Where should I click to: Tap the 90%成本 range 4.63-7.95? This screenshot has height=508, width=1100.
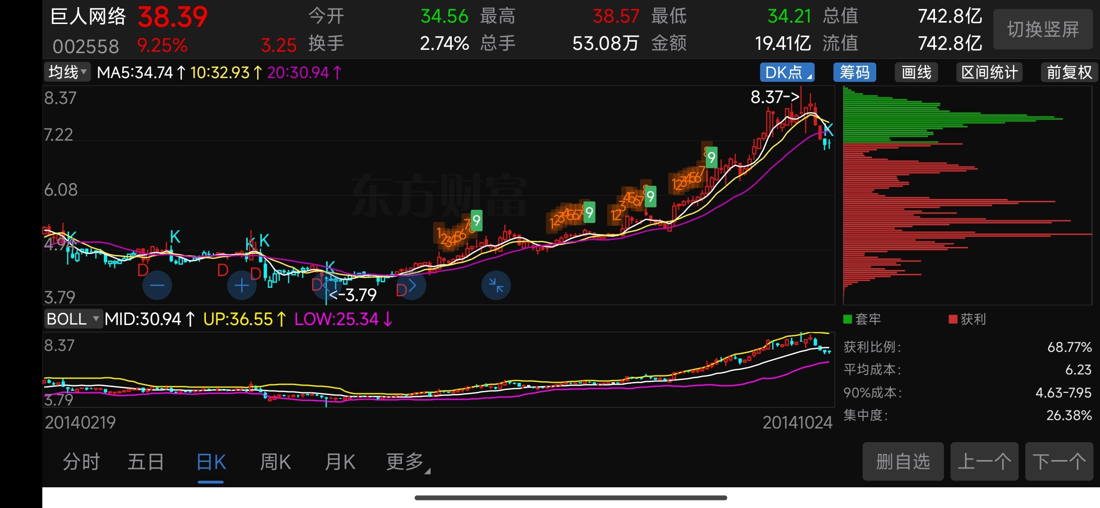point(1063,393)
